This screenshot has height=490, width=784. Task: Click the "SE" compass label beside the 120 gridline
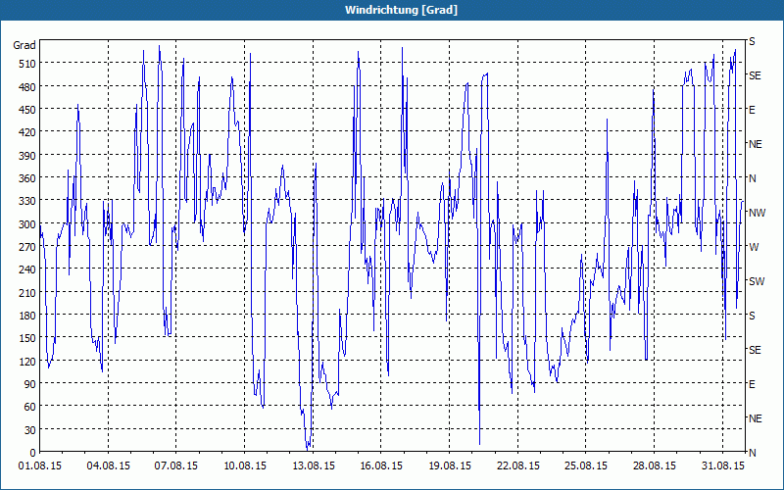point(755,350)
